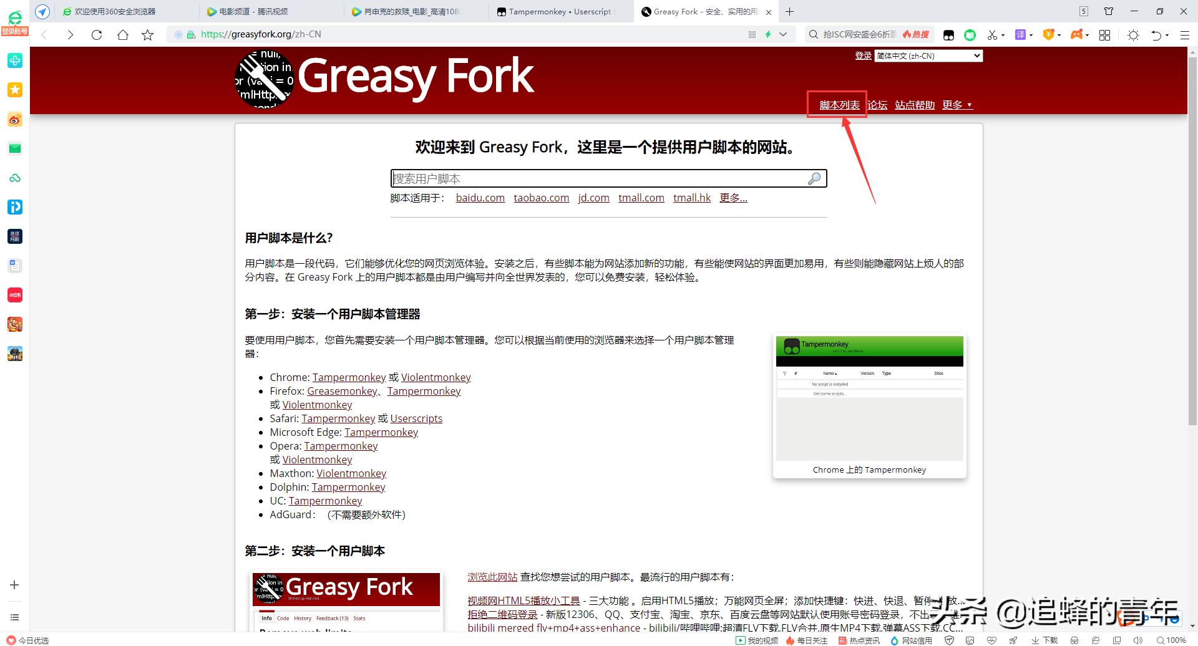Bookmark this page with the star

pos(148,35)
